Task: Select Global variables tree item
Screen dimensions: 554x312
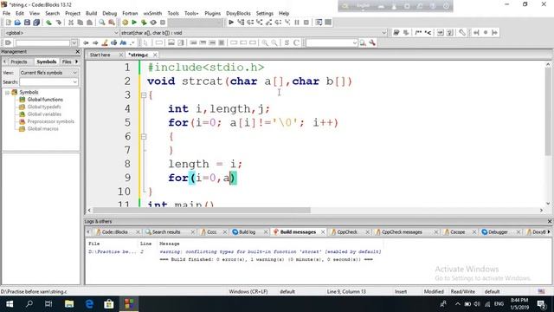Action: pyautogui.click(x=44, y=114)
